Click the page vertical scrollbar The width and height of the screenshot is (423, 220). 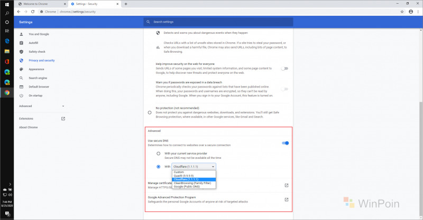click(421, 158)
